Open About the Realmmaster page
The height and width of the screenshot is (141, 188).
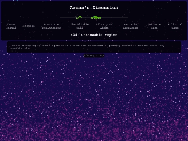[x=52, y=26]
